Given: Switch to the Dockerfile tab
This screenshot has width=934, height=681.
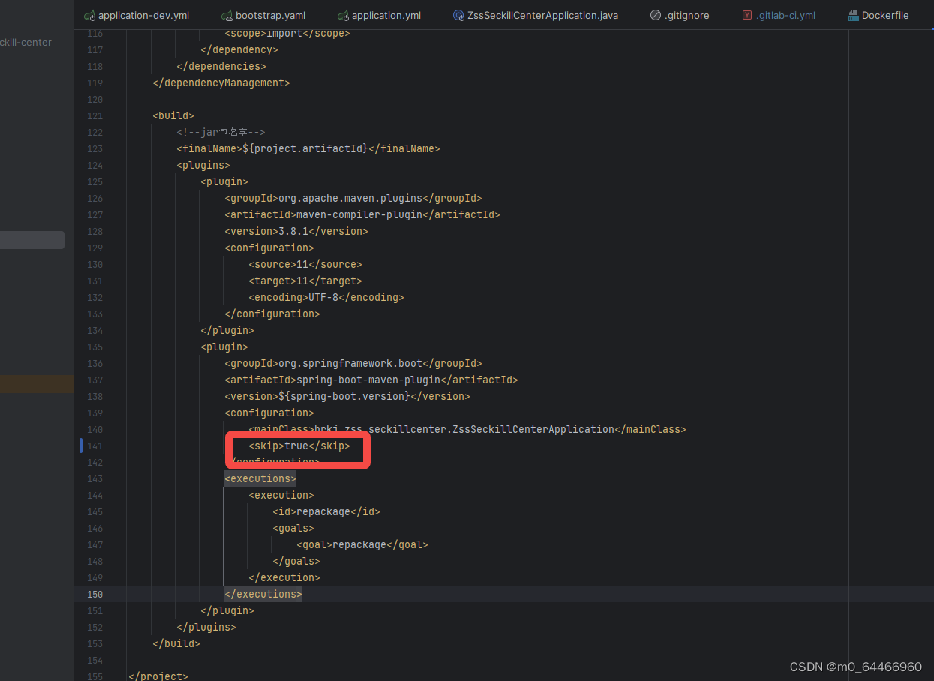Looking at the screenshot, I should coord(884,14).
